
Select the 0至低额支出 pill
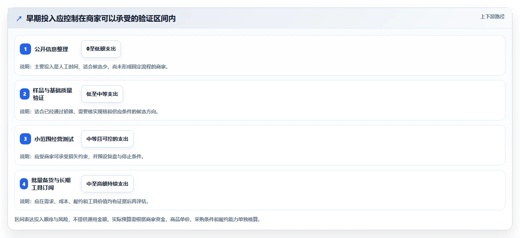pyautogui.click(x=101, y=49)
